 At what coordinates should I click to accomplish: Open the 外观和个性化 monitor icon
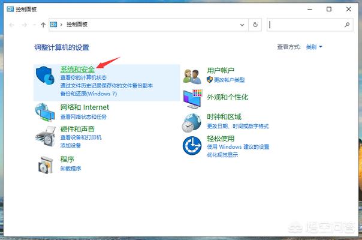tap(192, 98)
